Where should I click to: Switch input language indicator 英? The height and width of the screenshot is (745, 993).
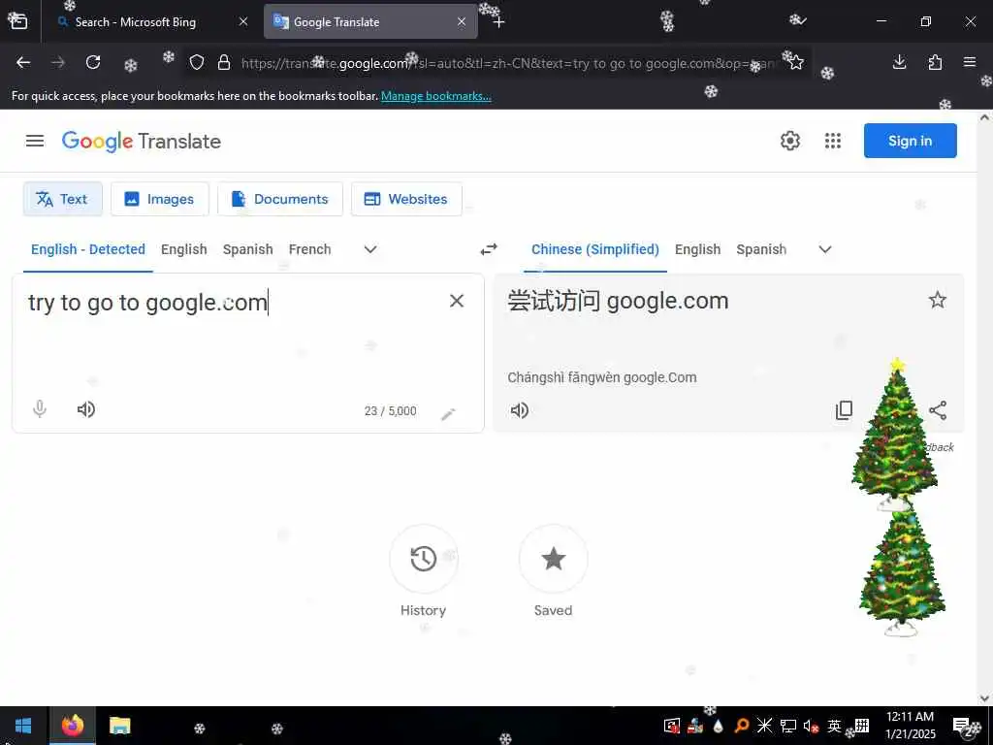pyautogui.click(x=835, y=726)
